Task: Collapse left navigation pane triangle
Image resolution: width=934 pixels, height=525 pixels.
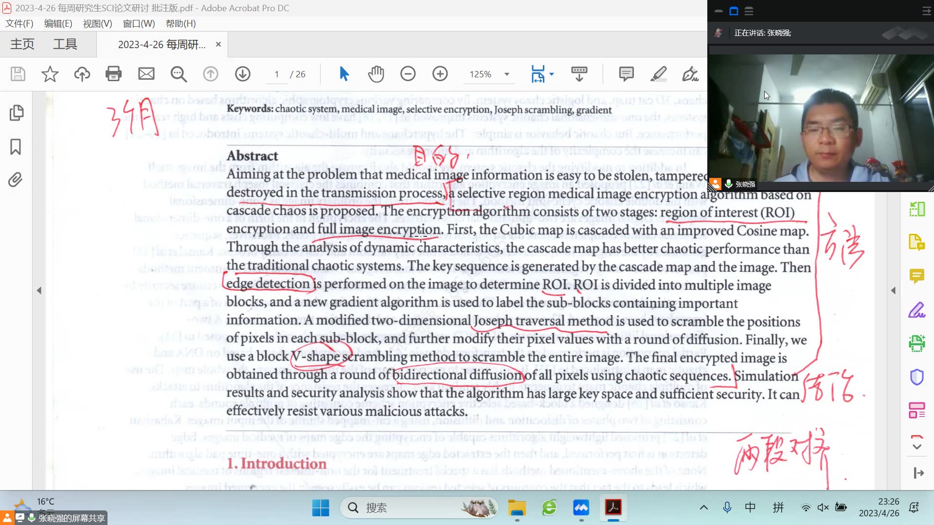Action: [39, 291]
